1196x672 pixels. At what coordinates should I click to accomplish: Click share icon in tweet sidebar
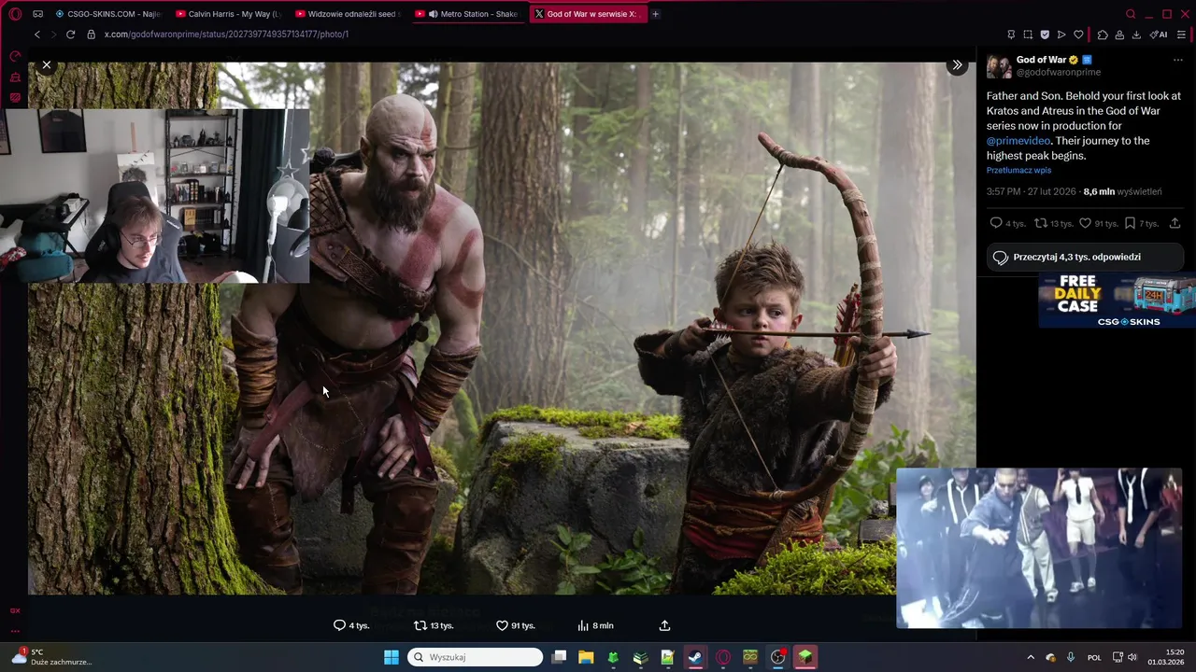(1175, 223)
